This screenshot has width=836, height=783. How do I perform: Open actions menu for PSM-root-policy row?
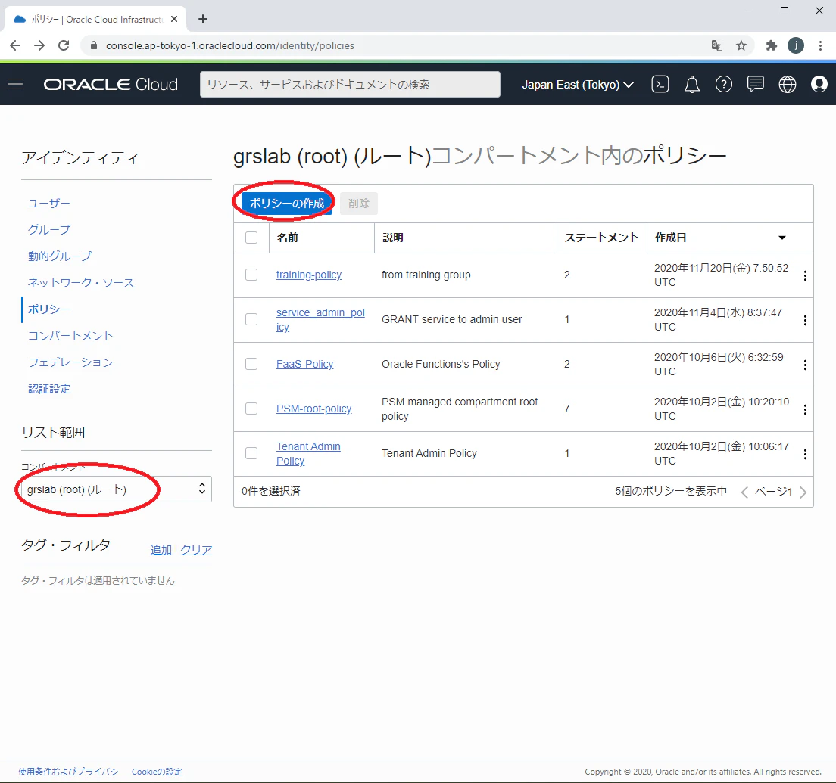coord(805,409)
